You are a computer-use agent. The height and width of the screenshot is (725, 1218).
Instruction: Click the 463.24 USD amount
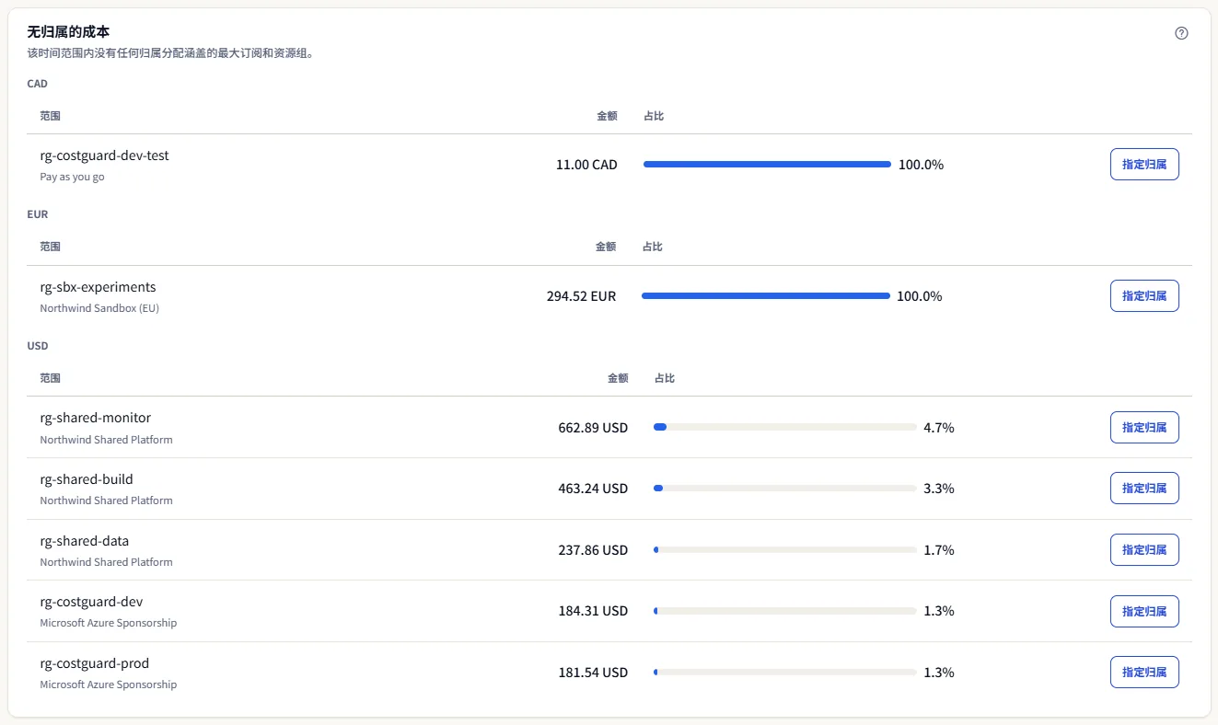[x=593, y=489]
